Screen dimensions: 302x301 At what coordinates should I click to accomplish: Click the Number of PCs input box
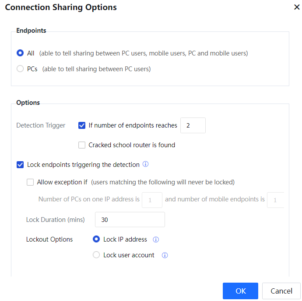pos(152,200)
